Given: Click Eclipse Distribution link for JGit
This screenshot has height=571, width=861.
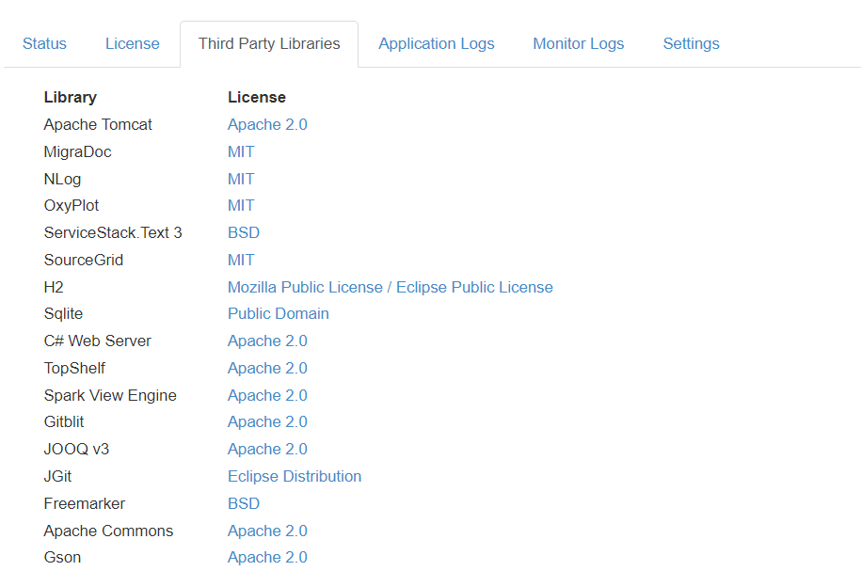Looking at the screenshot, I should pos(294,476).
